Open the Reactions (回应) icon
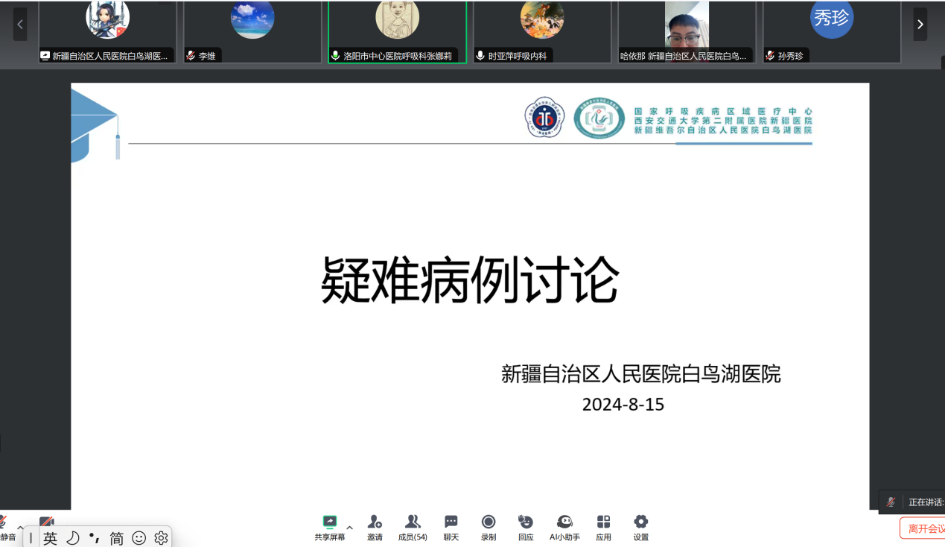 click(x=526, y=522)
